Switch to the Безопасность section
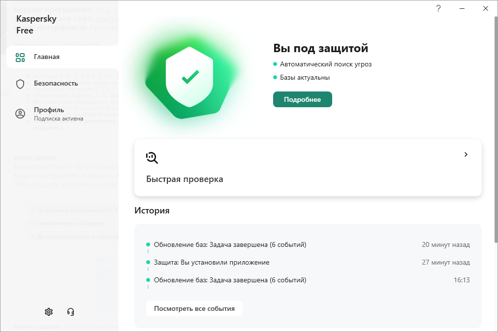498x332 pixels. (x=56, y=84)
